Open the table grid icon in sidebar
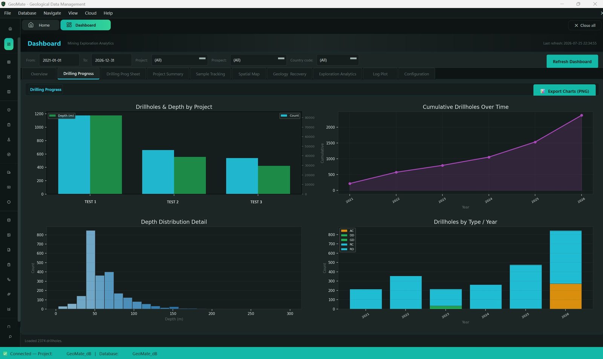The image size is (603, 359). click(x=9, y=62)
